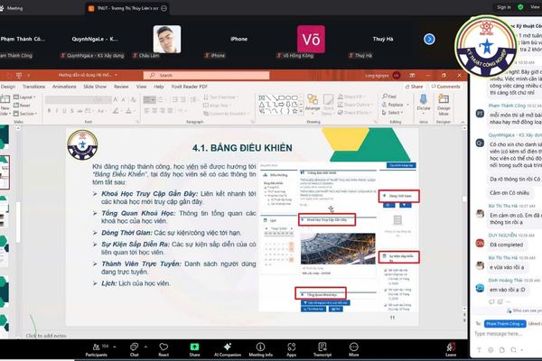Screen dimensions: 542x361
Task: Open the Animations tab
Action: [64, 87]
